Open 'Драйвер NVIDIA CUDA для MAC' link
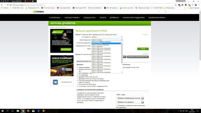201x113 pixels. tap(88, 77)
